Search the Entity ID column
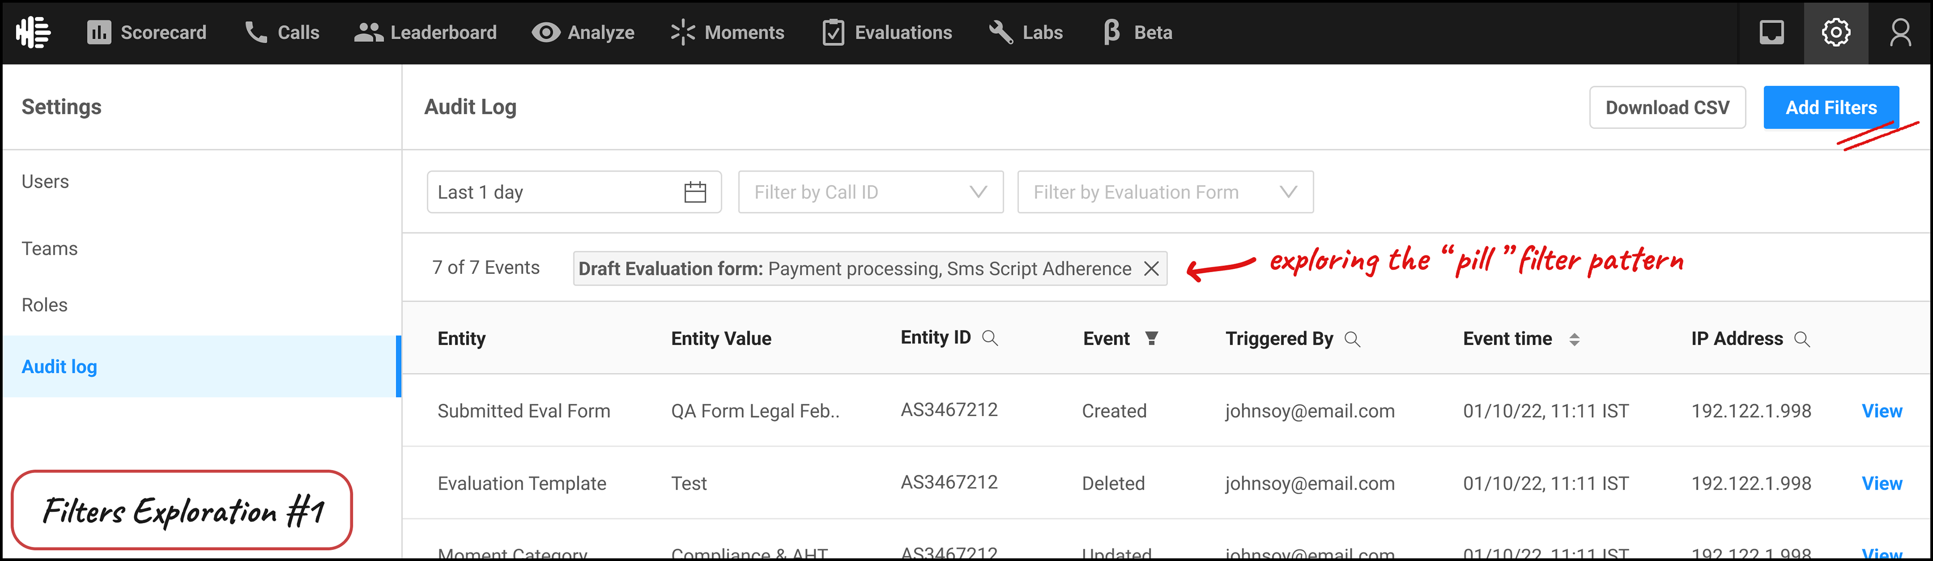 [990, 338]
